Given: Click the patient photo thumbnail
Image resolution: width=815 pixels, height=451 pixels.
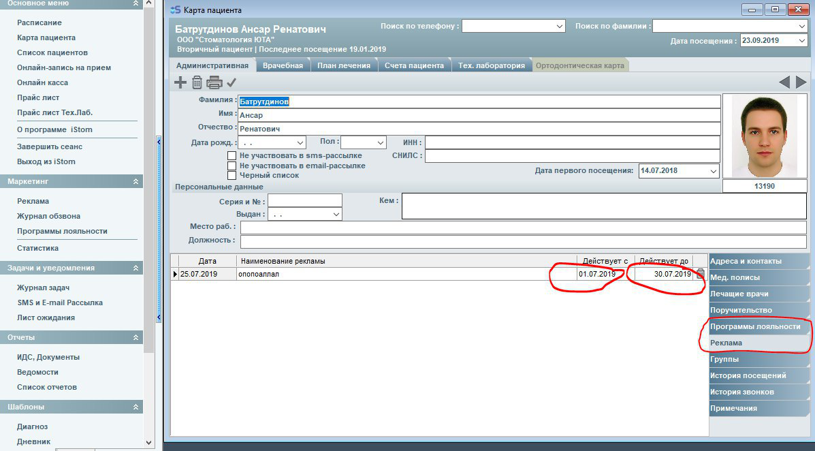Looking at the screenshot, I should click(763, 136).
